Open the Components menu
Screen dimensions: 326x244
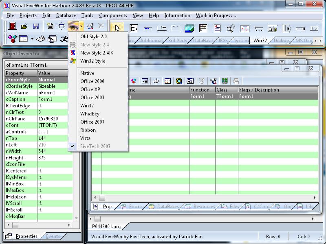click(x=113, y=15)
